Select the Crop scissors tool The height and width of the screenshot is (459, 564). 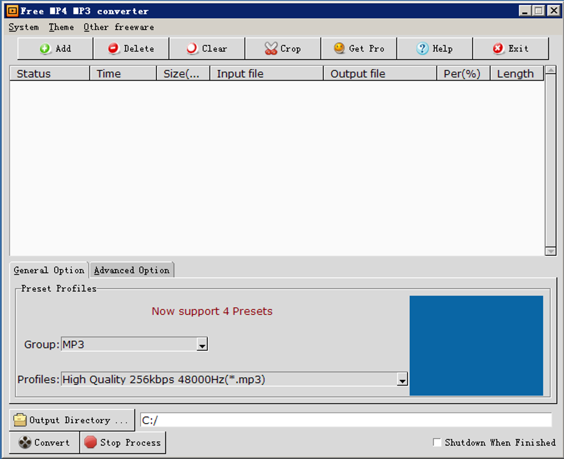pyautogui.click(x=271, y=48)
